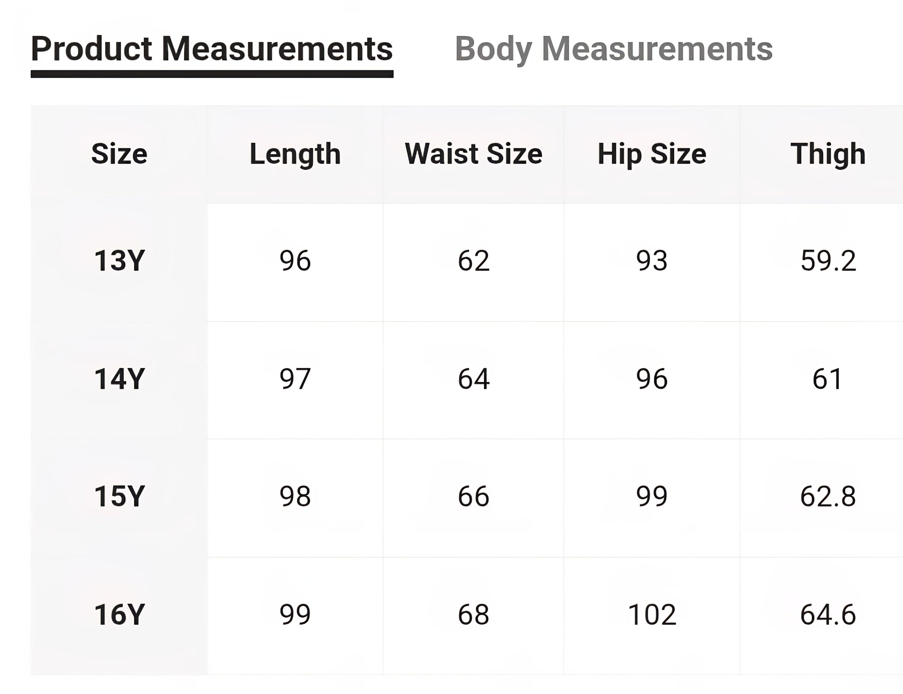
Task: Select the 13Y size row label
Action: [x=119, y=261]
